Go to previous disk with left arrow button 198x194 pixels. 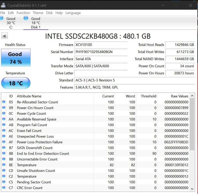(x=4, y=36)
